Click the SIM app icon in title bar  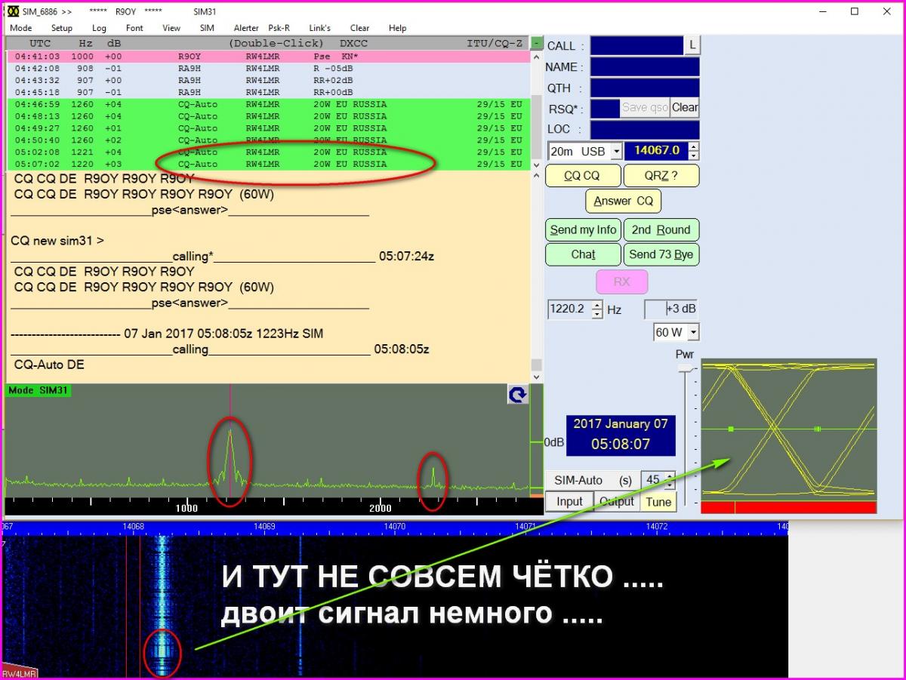(13, 11)
